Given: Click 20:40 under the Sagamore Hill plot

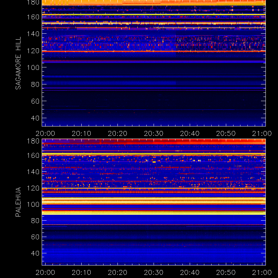Looking at the screenshot, I should point(190,133).
